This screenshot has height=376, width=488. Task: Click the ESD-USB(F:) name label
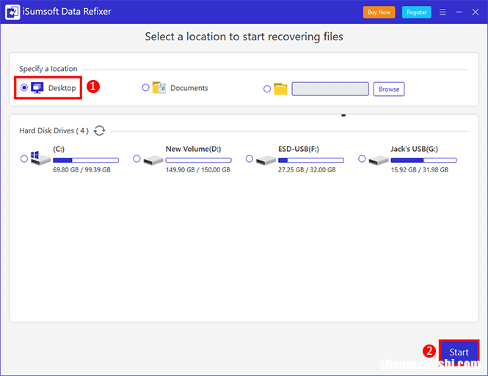pyautogui.click(x=299, y=150)
